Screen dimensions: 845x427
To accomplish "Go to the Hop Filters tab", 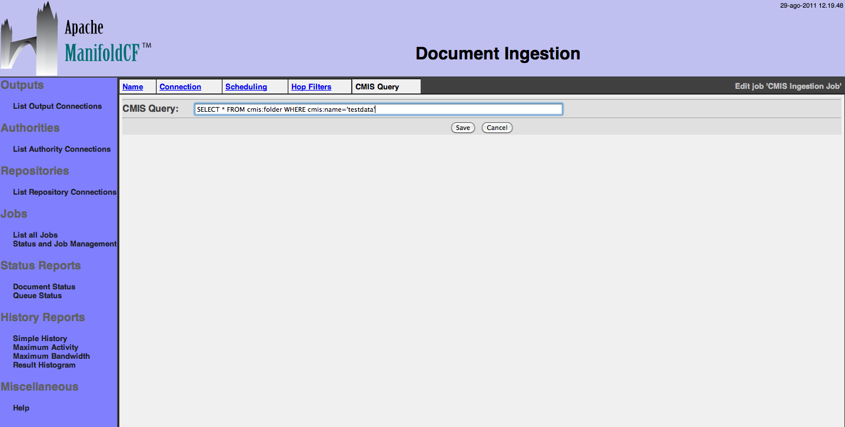I will click(x=311, y=87).
